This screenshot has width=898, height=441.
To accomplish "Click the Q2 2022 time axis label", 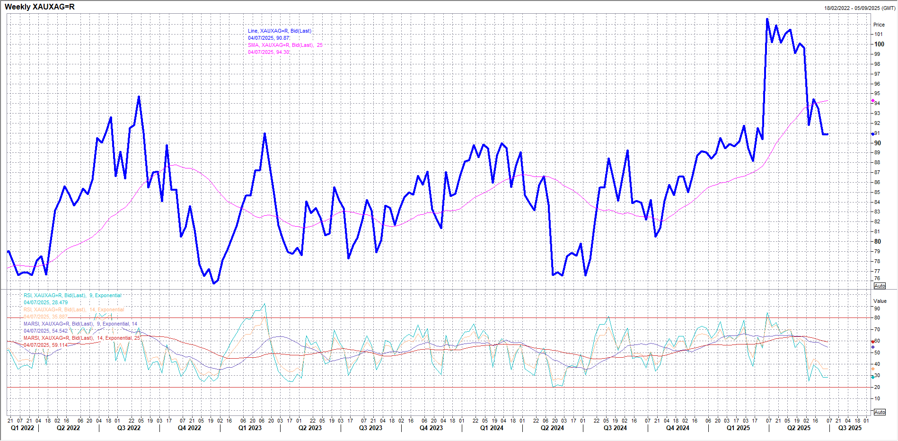I will (68, 428).
